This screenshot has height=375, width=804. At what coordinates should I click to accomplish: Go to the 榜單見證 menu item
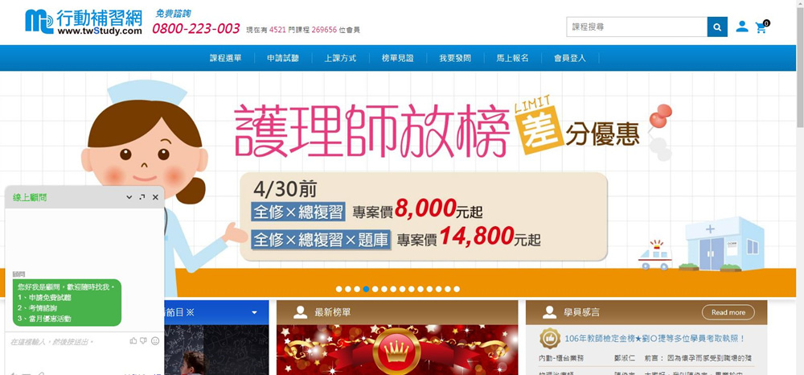pos(398,58)
